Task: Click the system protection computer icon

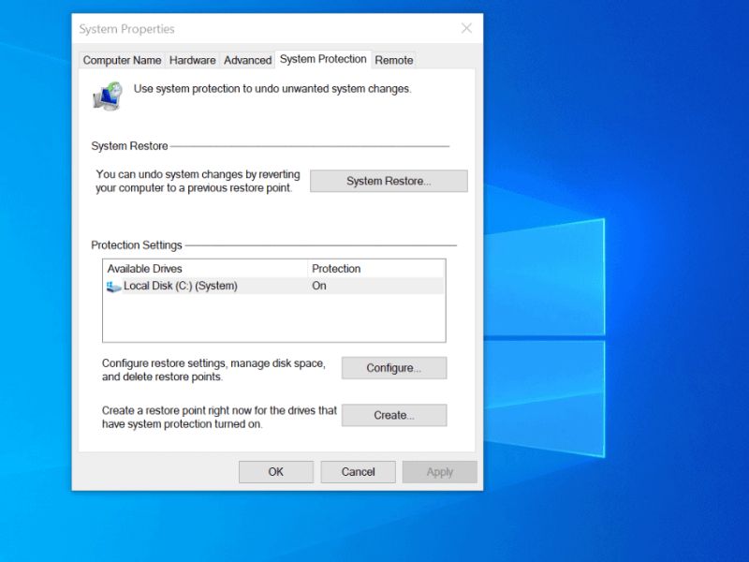Action: 108,96
